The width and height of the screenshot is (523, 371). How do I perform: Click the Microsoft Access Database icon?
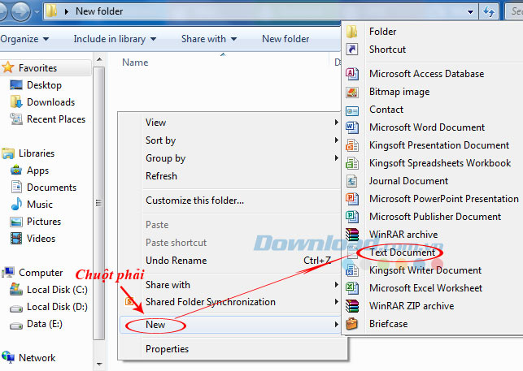[x=352, y=74]
